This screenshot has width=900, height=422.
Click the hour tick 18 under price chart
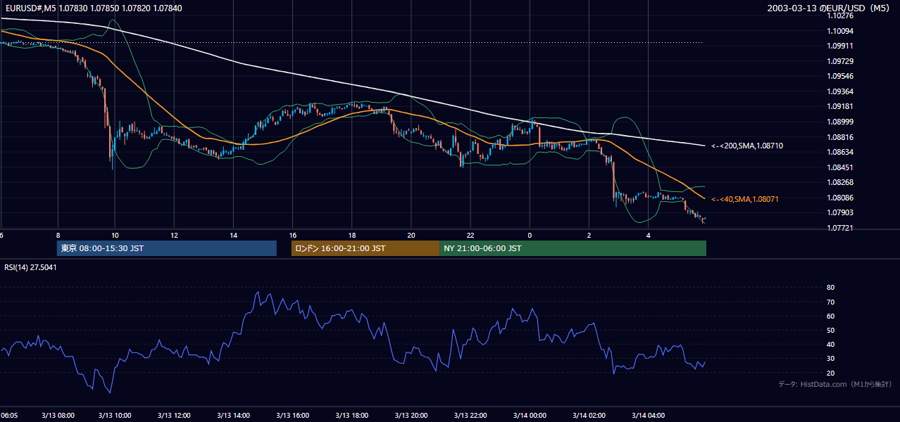(x=352, y=236)
